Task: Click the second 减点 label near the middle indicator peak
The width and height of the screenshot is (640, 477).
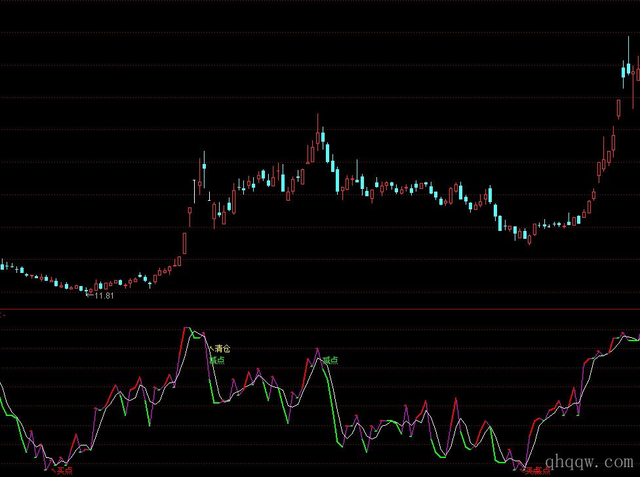Action: coord(330,360)
